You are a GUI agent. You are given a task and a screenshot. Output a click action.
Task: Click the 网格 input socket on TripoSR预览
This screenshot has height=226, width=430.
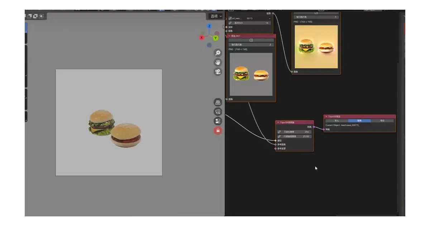click(324, 130)
